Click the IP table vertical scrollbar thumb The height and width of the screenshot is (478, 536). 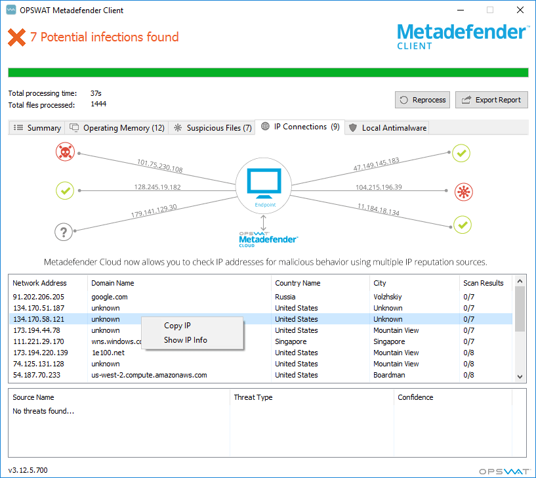pyautogui.click(x=520, y=309)
